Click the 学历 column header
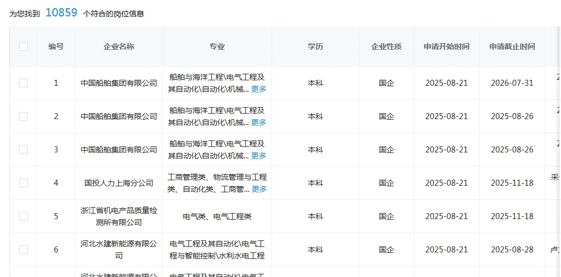This screenshot has height=277, width=561. pyautogui.click(x=315, y=46)
